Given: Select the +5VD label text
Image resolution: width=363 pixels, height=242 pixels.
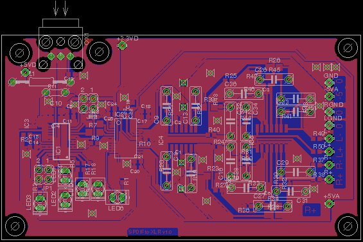Looking at the screenshot, I should (28, 65).
